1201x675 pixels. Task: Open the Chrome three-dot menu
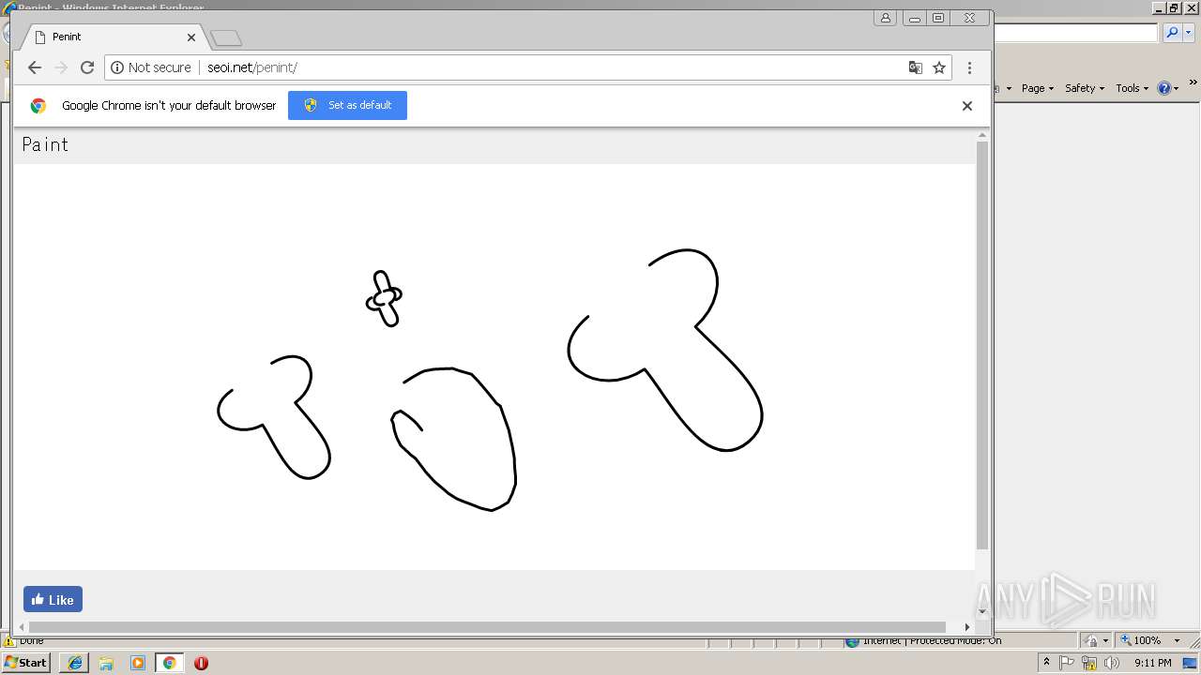(x=969, y=67)
